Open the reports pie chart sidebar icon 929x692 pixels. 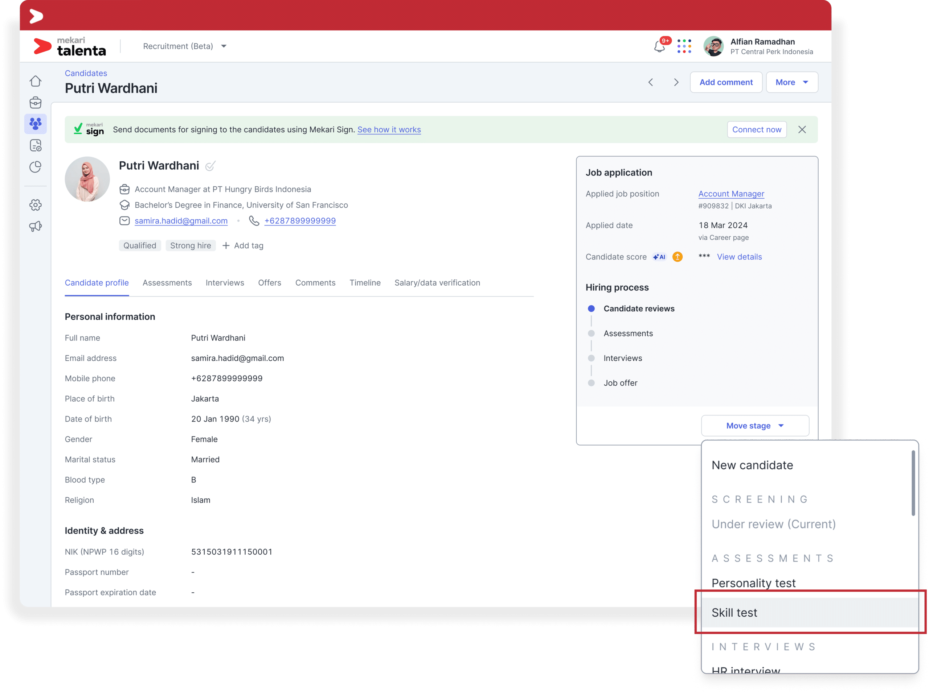(36, 167)
